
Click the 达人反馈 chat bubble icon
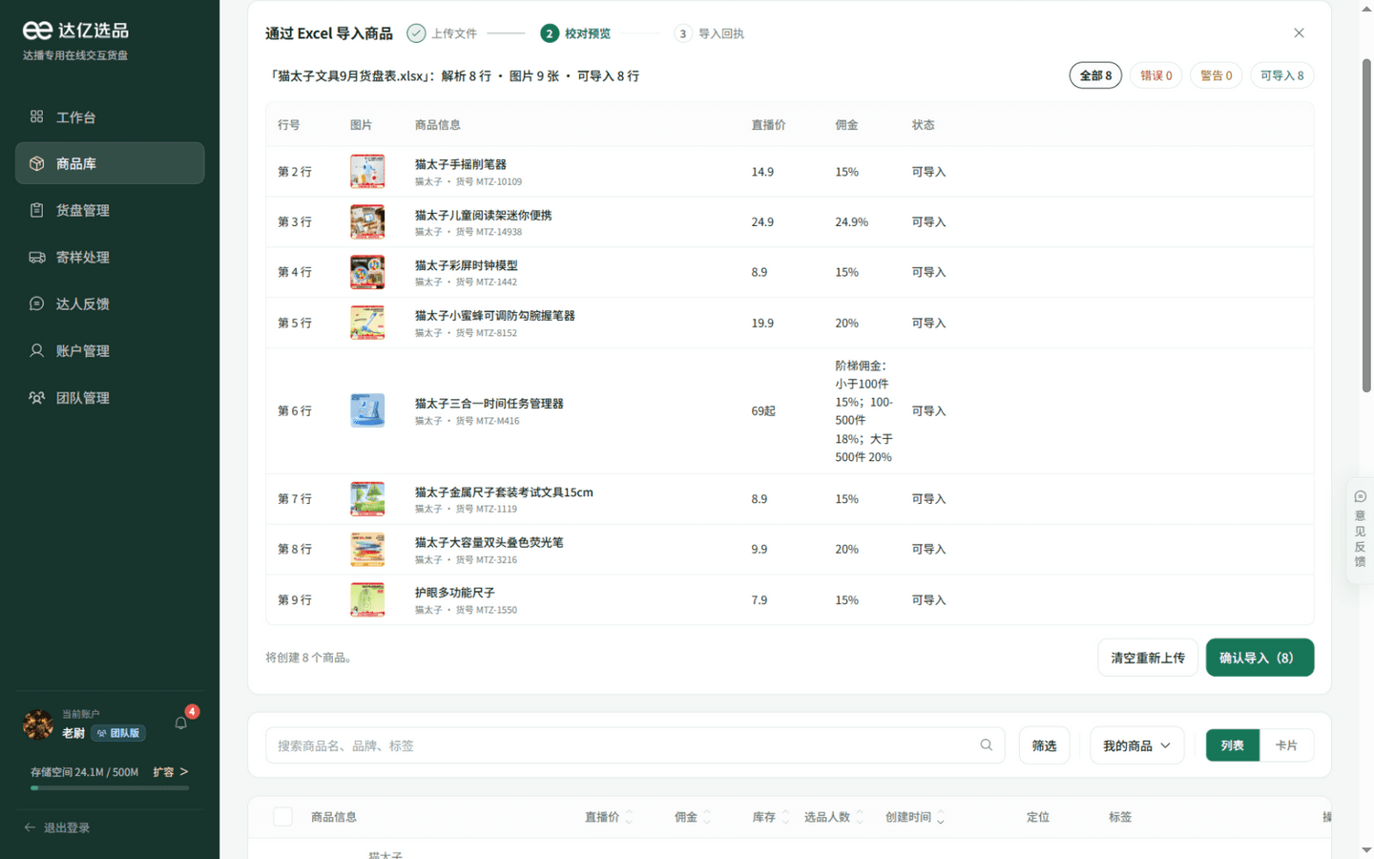36,304
